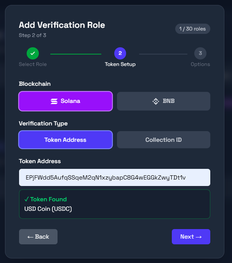Click the Add Verification Role heading
Viewport: 232px width, 263px height.
[62, 25]
